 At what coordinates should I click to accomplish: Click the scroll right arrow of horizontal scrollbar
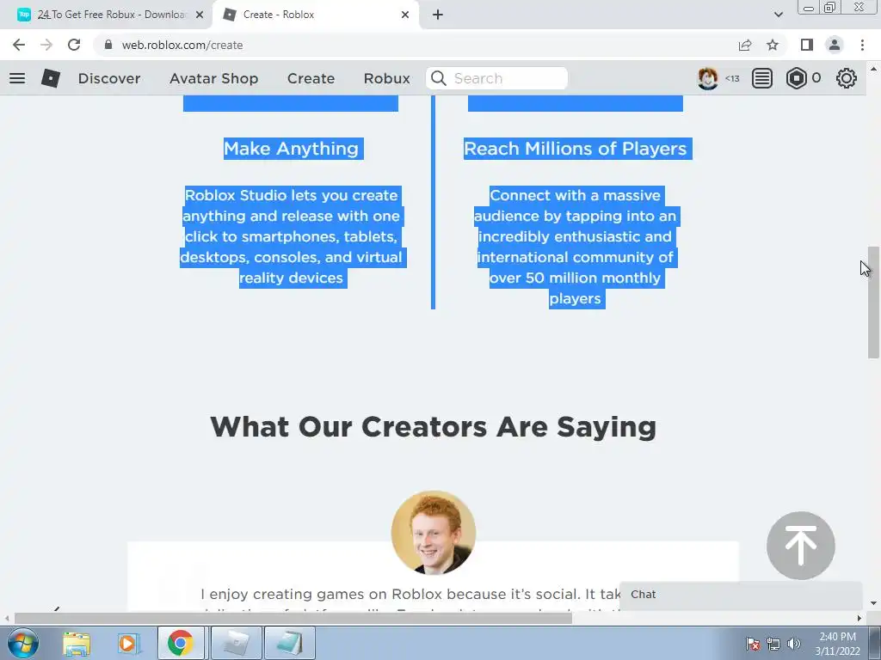pyautogui.click(x=859, y=619)
